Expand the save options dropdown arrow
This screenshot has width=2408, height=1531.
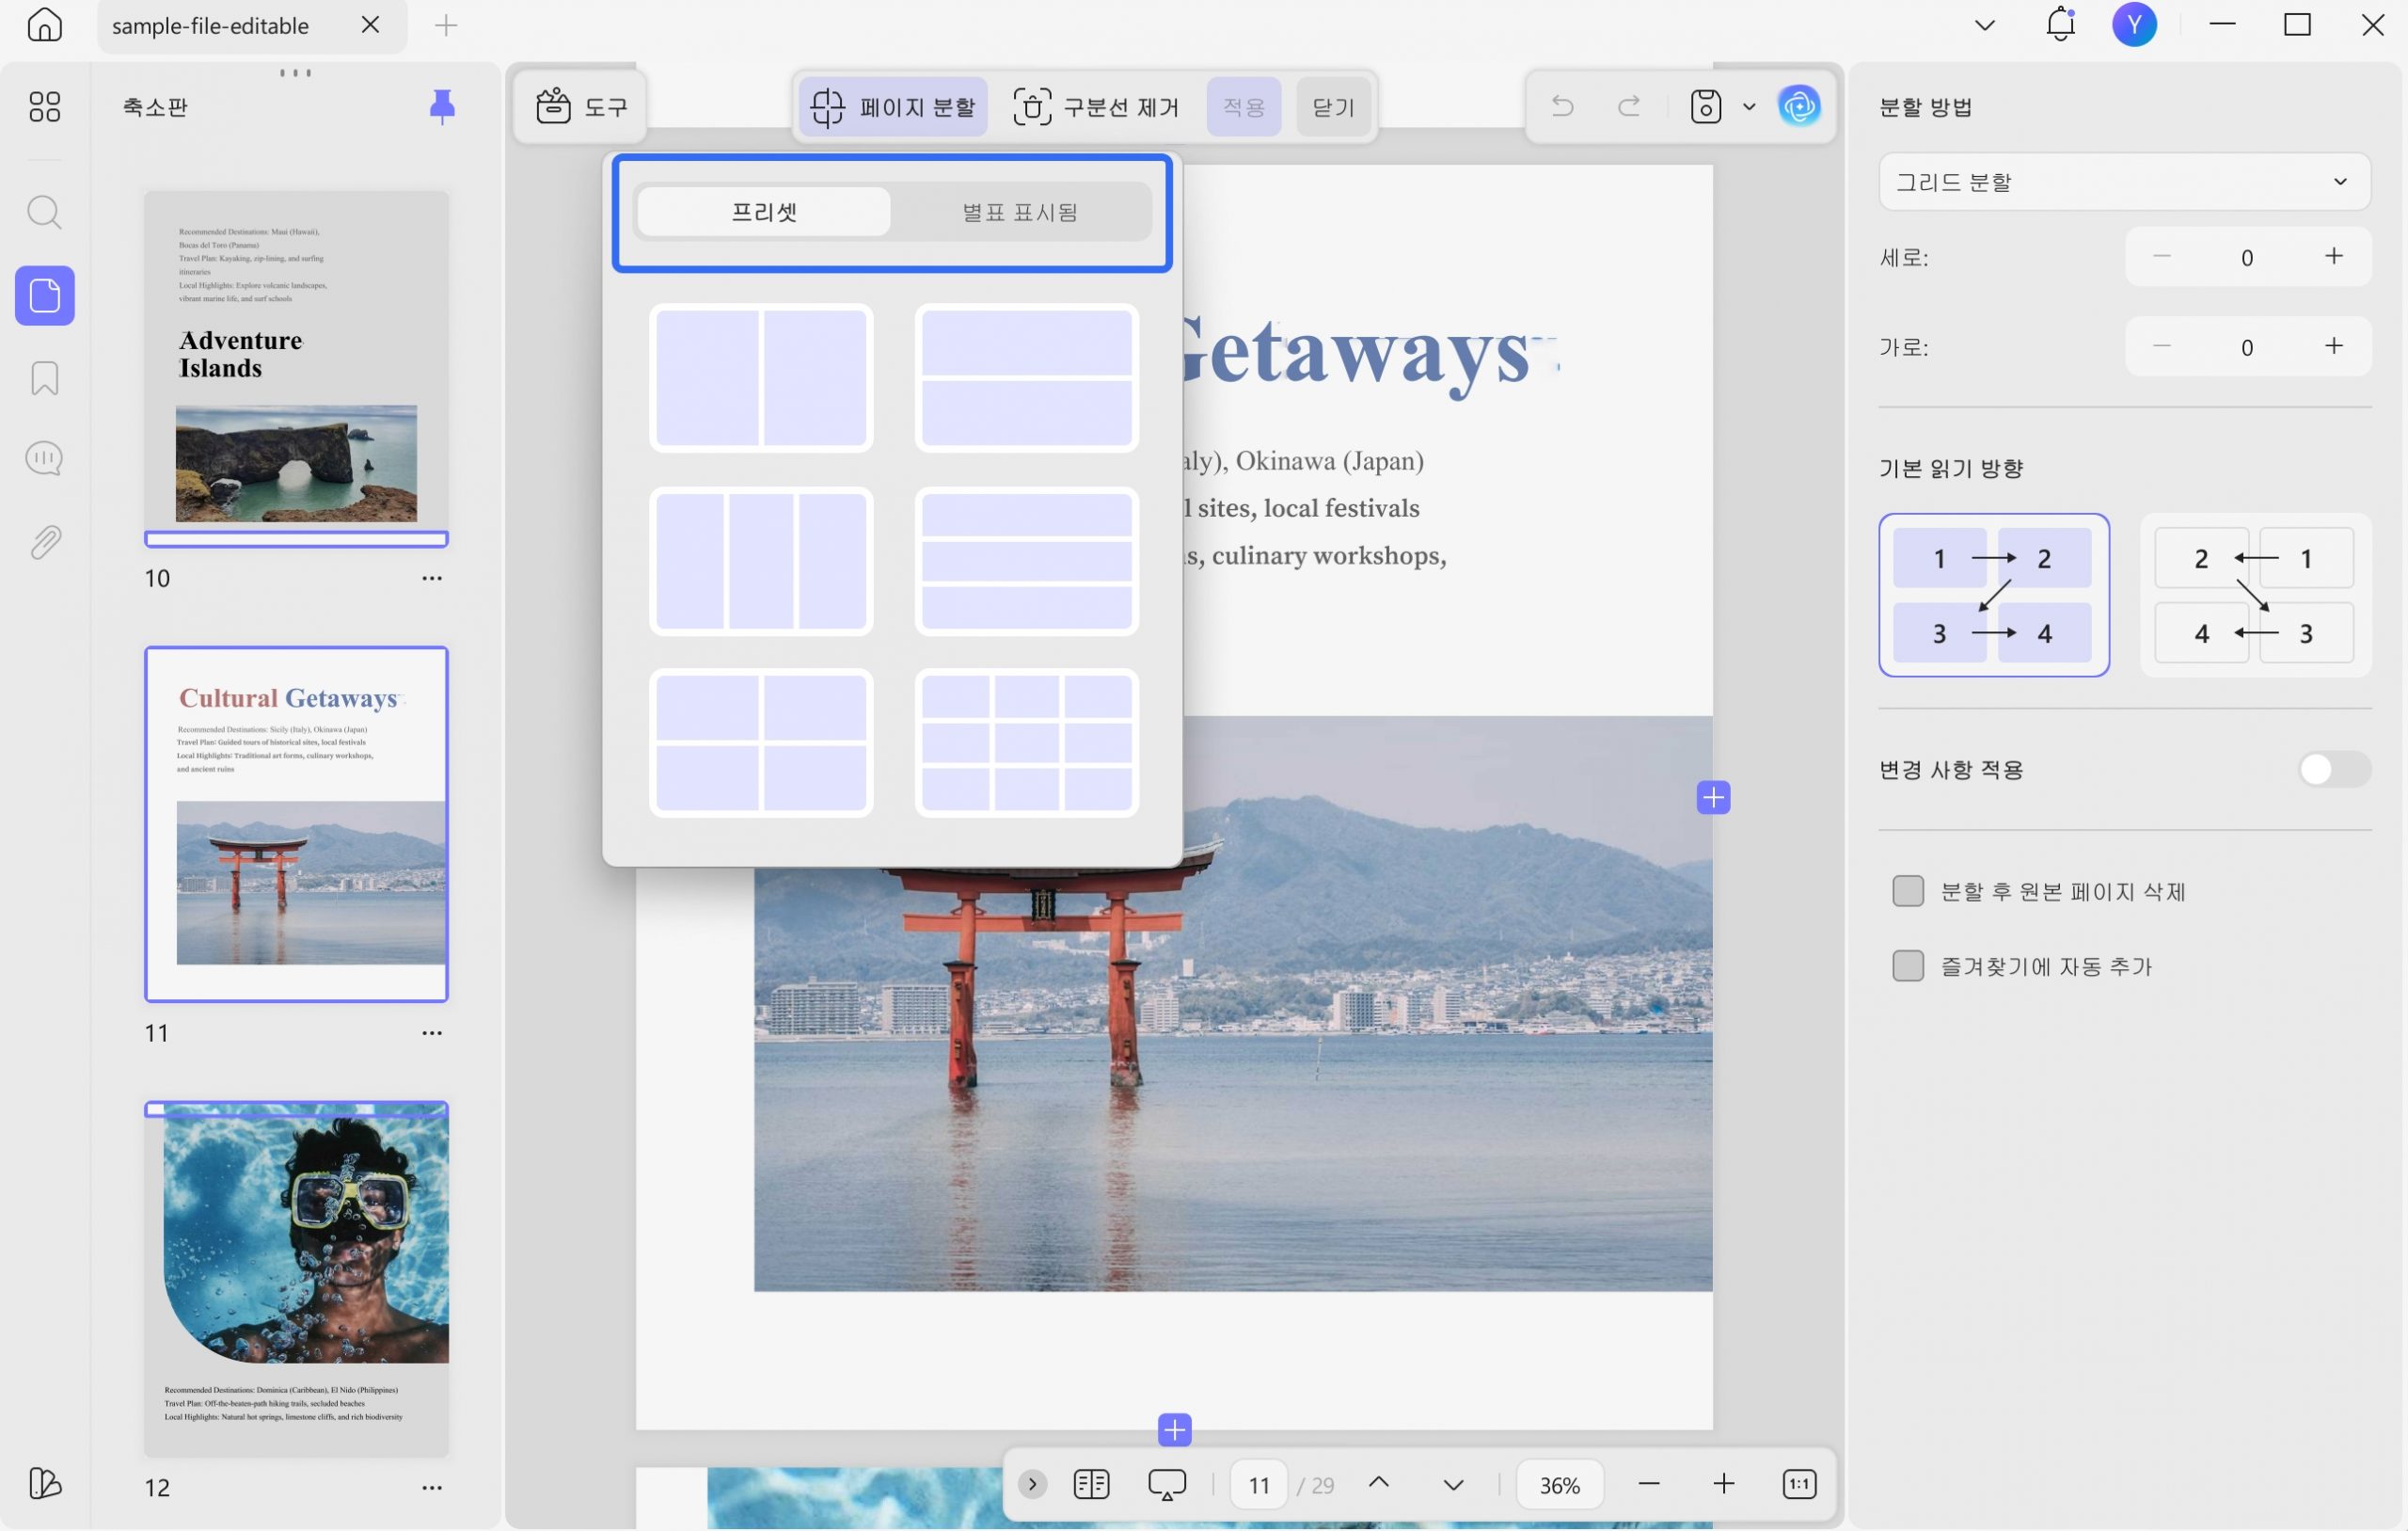(x=1749, y=106)
